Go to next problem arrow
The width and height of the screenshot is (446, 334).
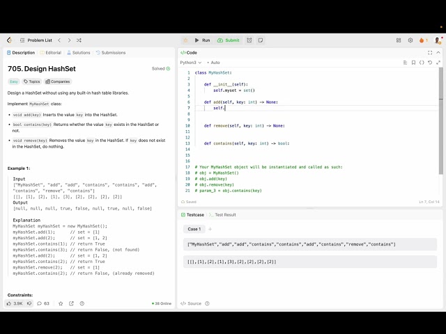click(69, 40)
